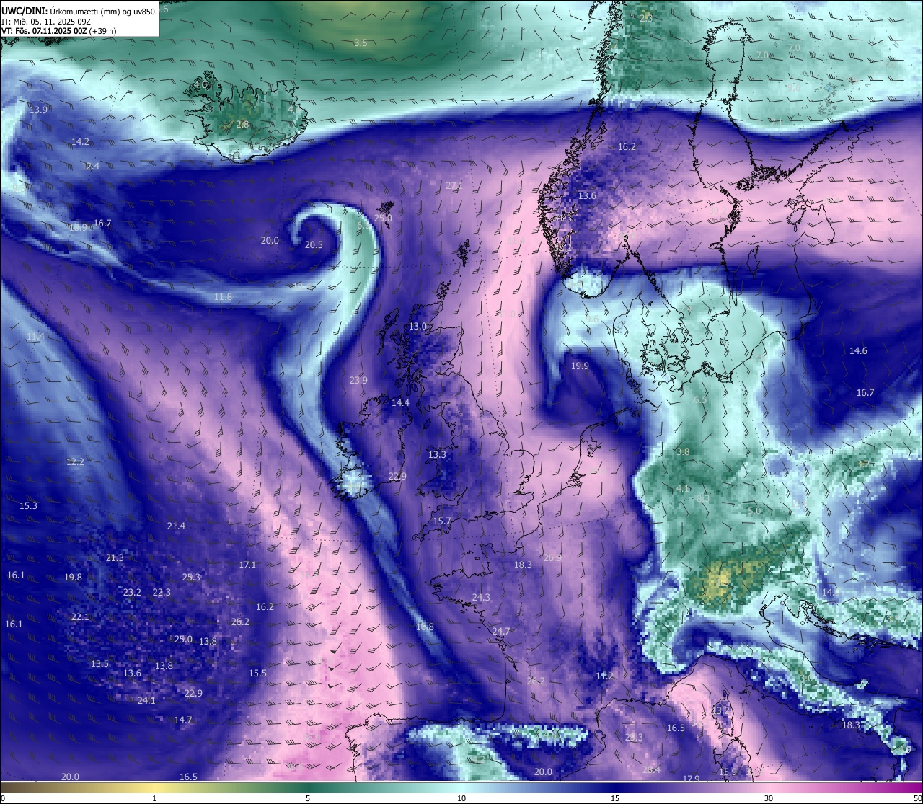Select the 21.4 value label

point(176,526)
